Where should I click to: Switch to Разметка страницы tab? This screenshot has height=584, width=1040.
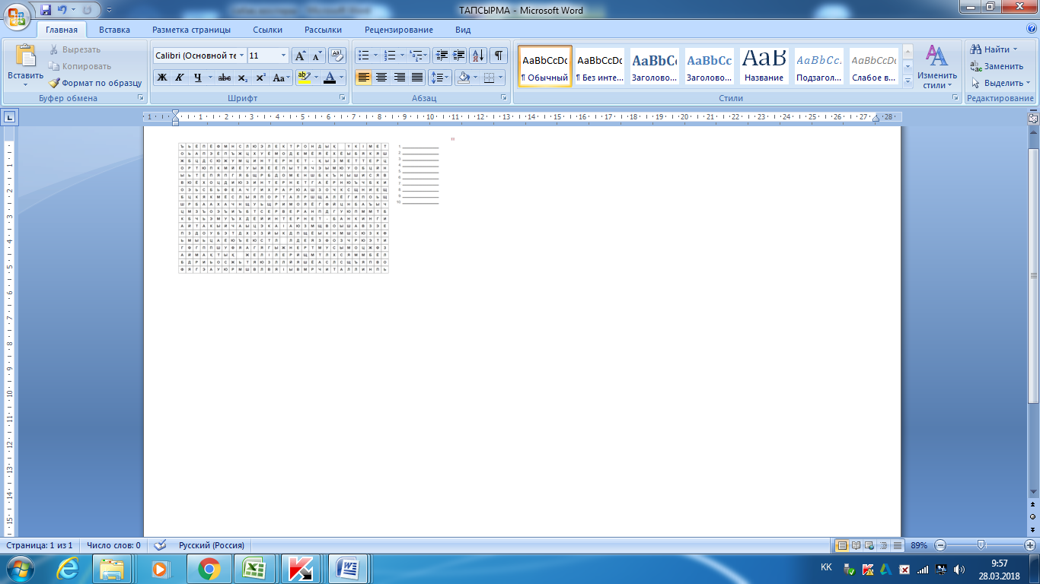(191, 30)
